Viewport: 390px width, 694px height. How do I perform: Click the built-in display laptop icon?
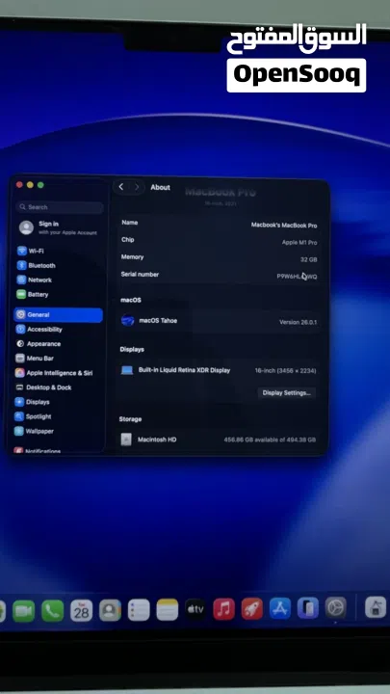pyautogui.click(x=127, y=370)
